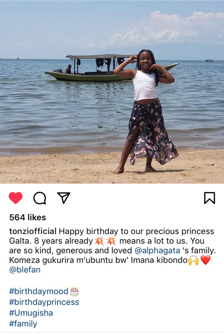Open the #Umugisha hashtag
This screenshot has width=224, height=334.
(x=31, y=313)
